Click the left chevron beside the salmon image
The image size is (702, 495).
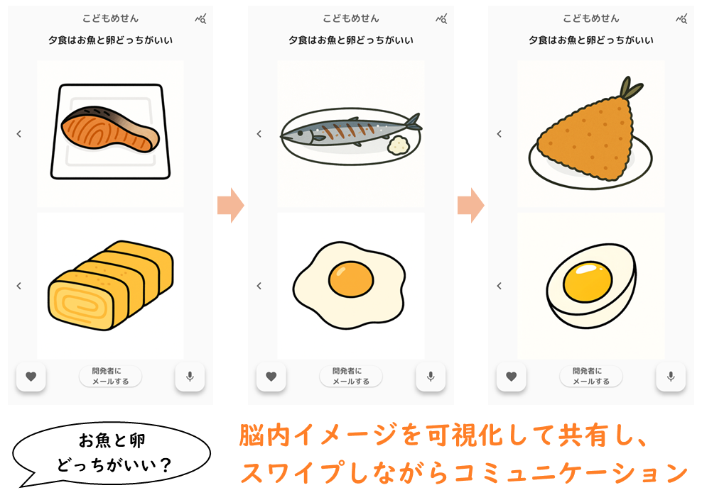(18, 133)
